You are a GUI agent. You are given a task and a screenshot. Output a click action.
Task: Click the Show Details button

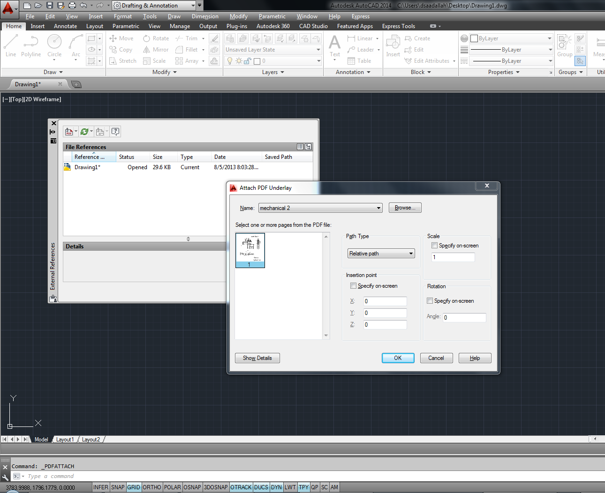click(x=257, y=358)
